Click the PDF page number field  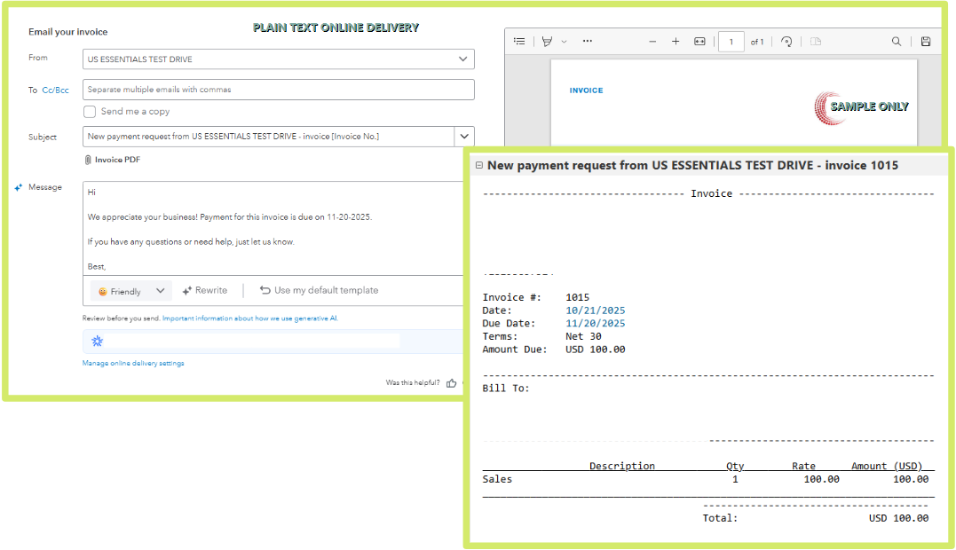point(731,42)
